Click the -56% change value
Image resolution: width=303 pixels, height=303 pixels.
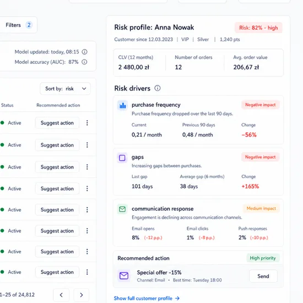(x=249, y=134)
